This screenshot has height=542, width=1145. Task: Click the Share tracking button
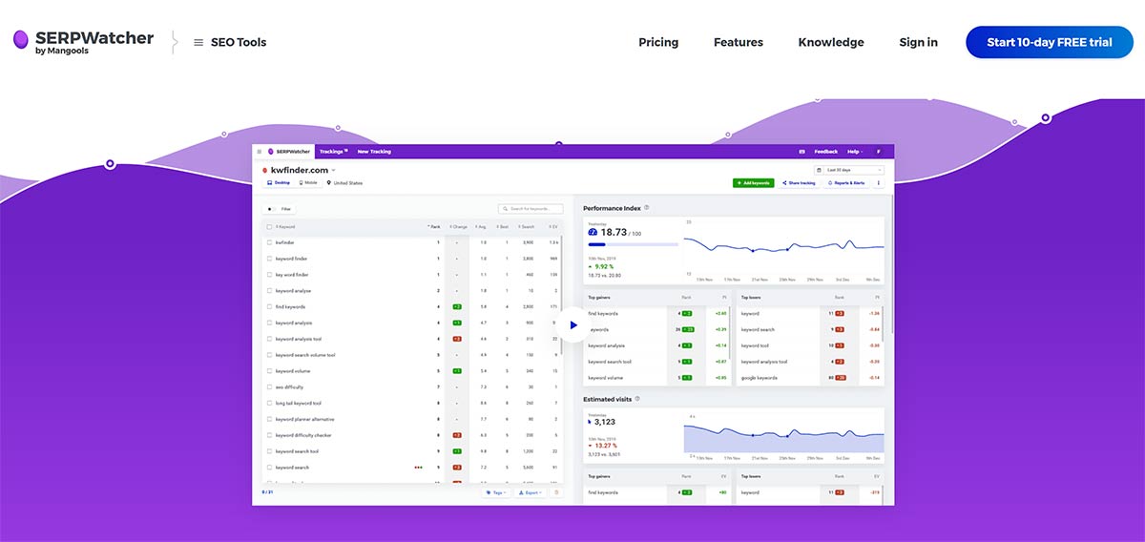(799, 182)
